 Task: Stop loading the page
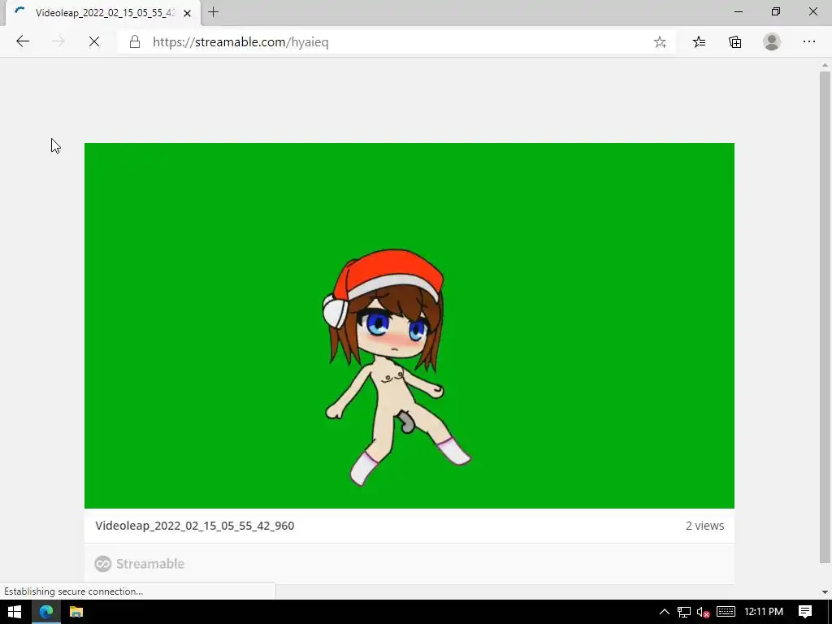94,41
